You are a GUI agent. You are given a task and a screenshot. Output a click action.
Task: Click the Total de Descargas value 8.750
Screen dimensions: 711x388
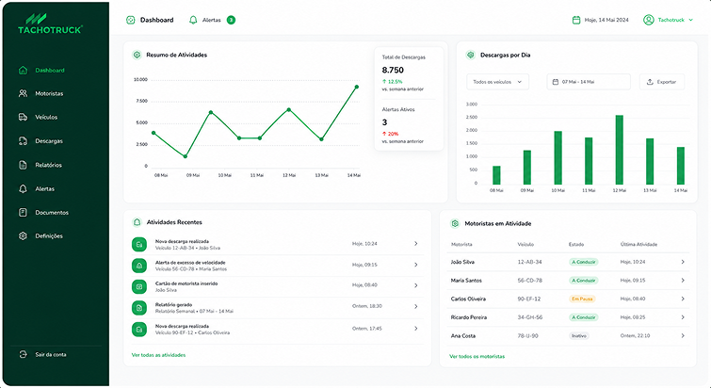pos(393,70)
